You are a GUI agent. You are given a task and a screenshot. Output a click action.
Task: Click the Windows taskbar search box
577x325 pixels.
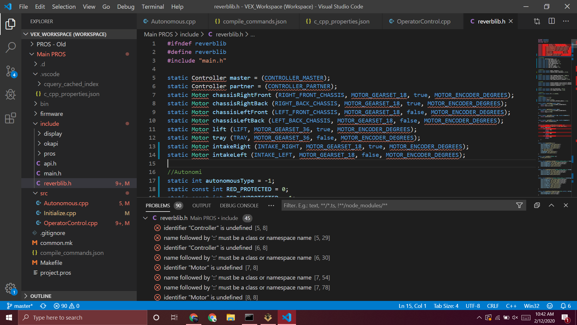tap(83, 317)
